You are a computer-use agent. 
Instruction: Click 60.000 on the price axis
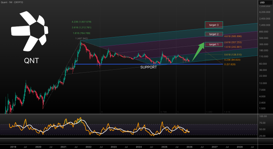click(263, 64)
